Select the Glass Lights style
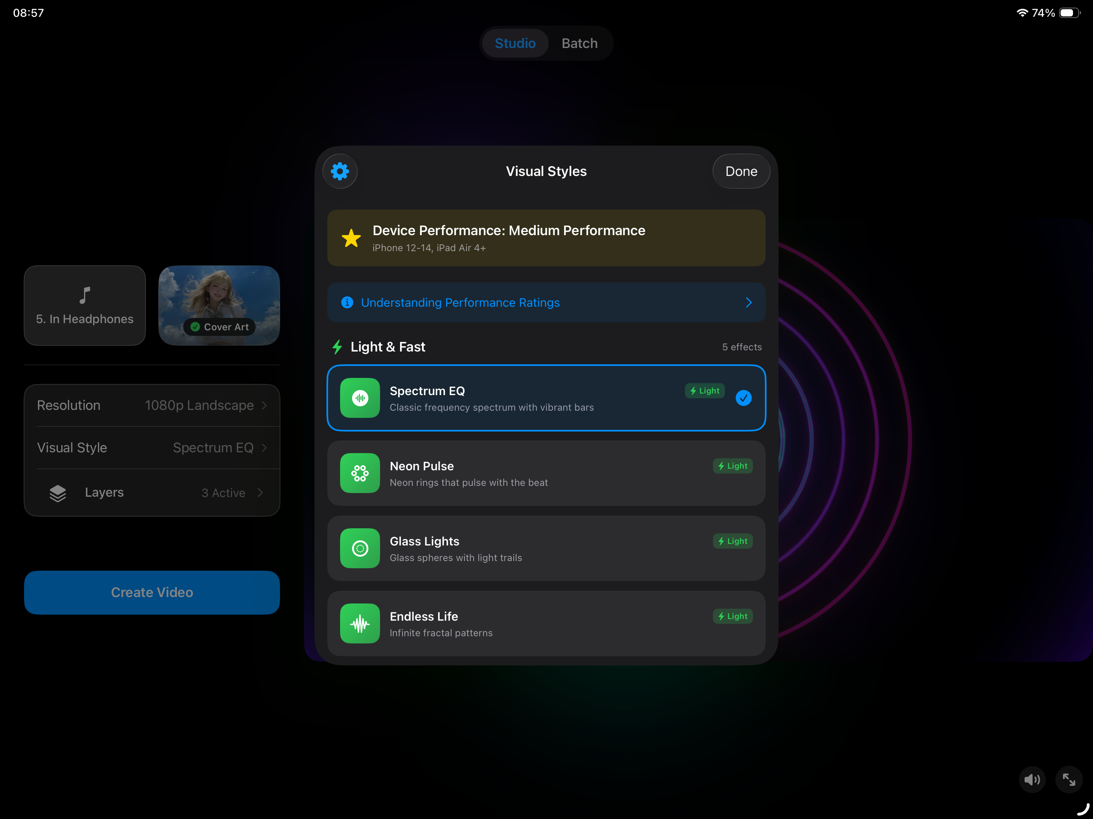The image size is (1093, 819). (546, 548)
